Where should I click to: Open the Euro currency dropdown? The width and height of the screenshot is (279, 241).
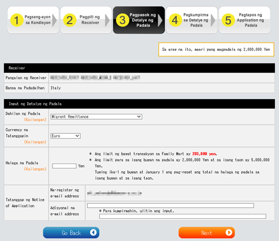click(x=66, y=136)
